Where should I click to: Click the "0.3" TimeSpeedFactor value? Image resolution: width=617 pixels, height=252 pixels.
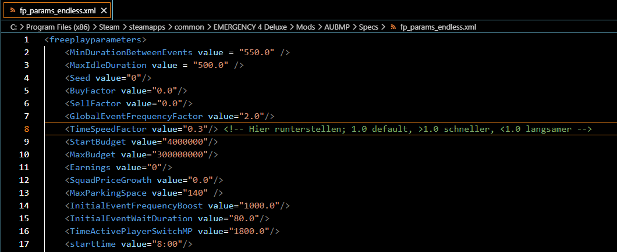[x=195, y=129]
